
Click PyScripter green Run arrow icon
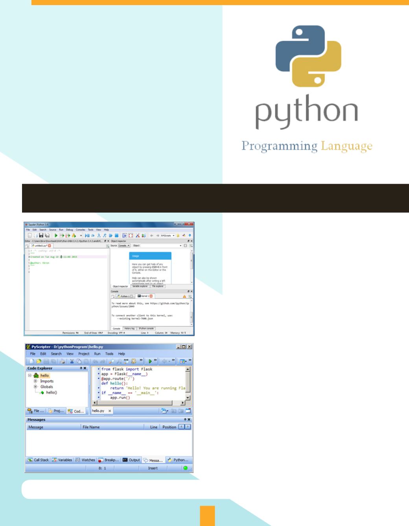[150, 361]
